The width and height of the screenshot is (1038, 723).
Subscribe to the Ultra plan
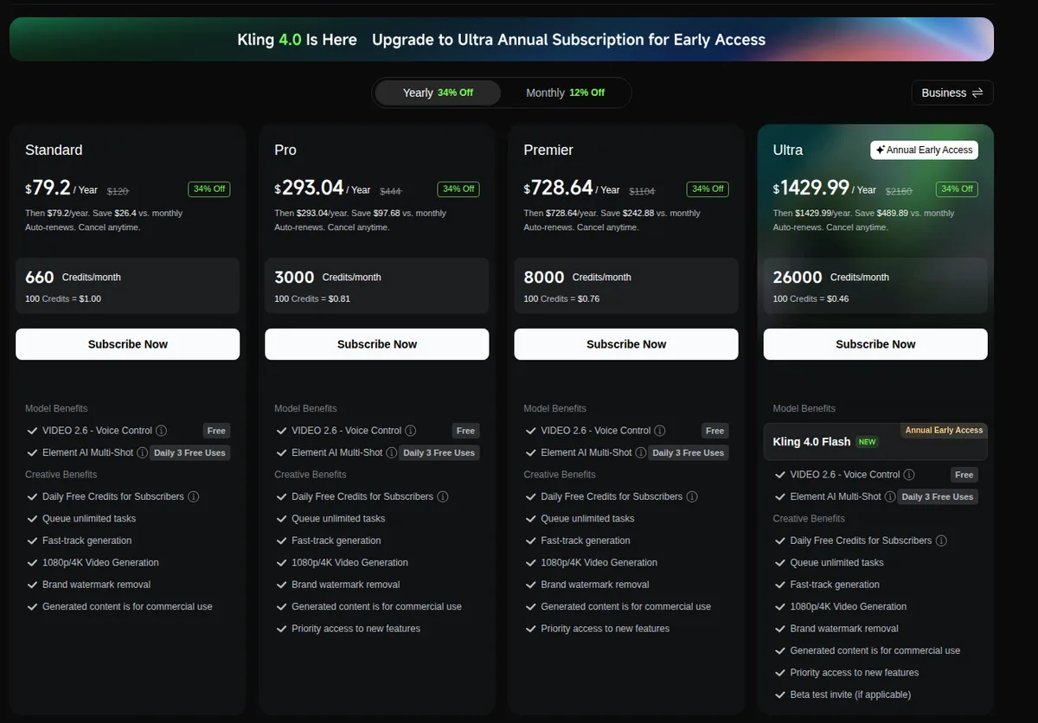875,344
